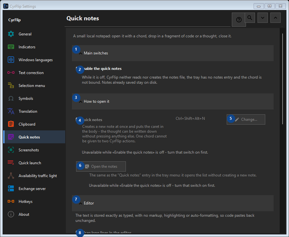Click the down chevron button in header

263,18
